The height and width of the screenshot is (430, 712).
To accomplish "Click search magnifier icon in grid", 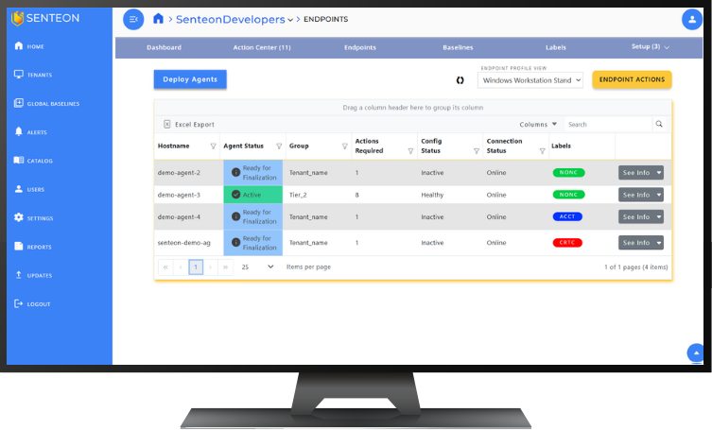I will click(x=659, y=124).
